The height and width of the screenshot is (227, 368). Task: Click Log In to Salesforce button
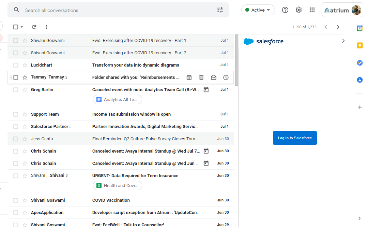295,138
